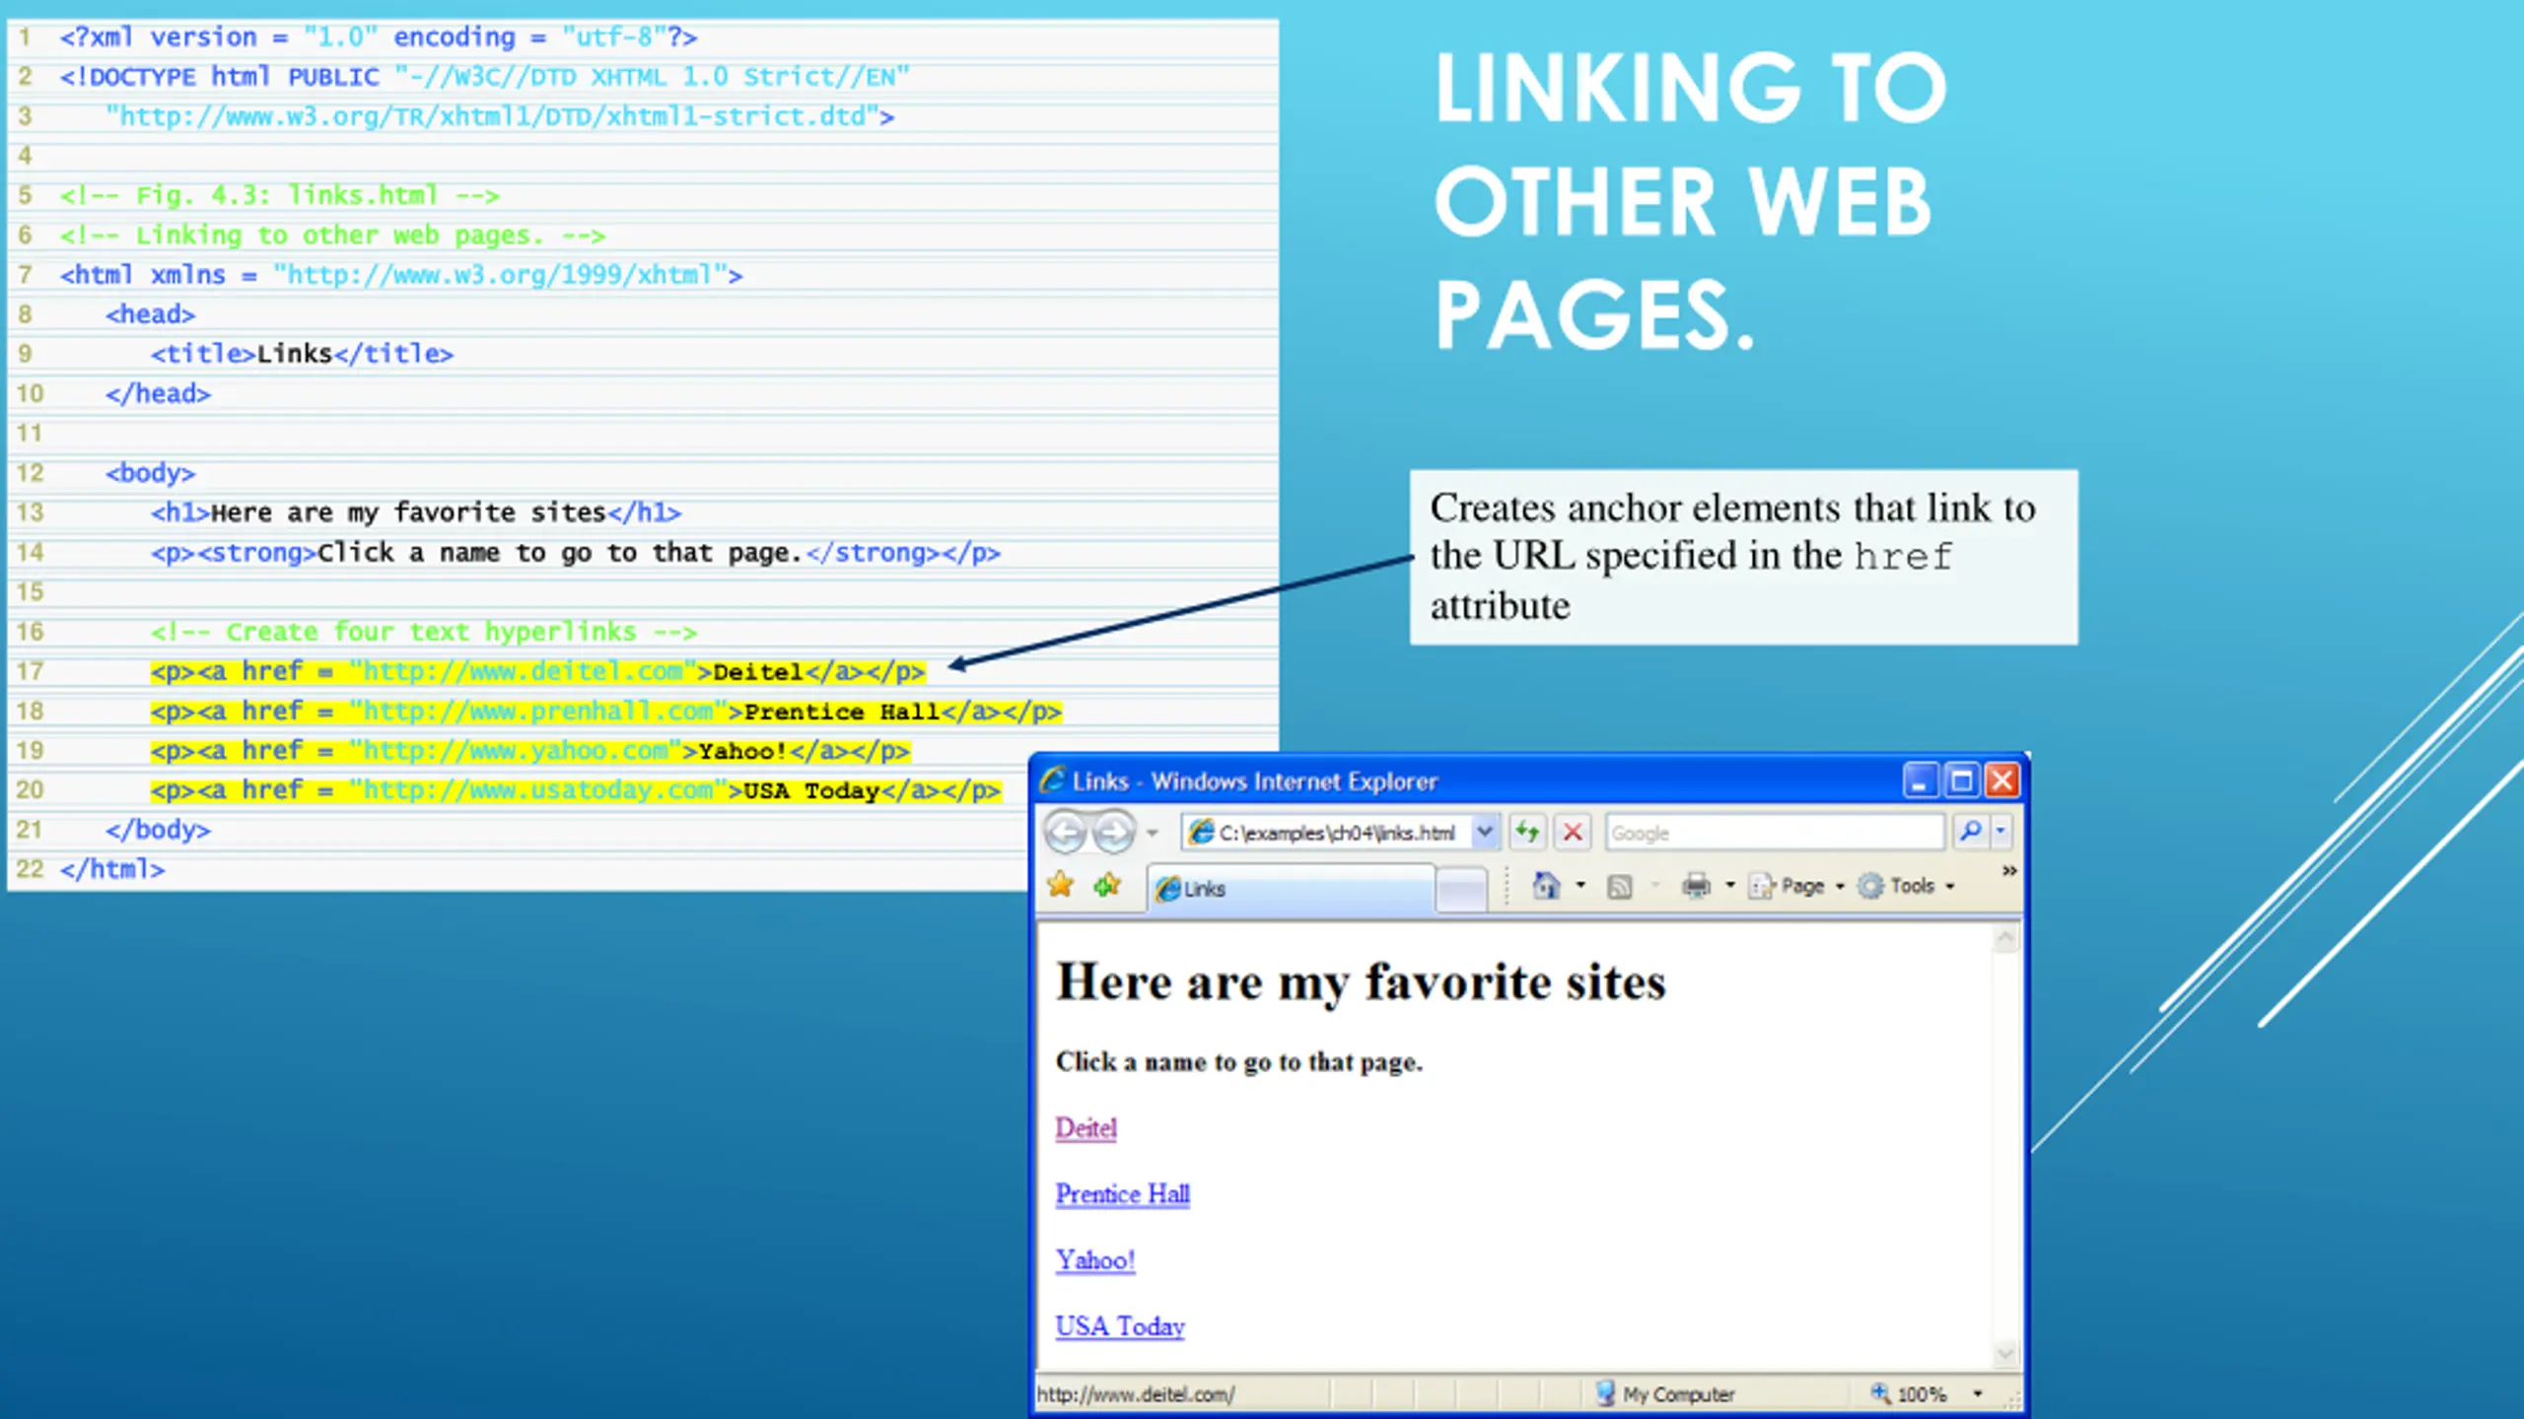The width and height of the screenshot is (2524, 1419).
Task: Click the vertical scrollbar down arrow
Action: point(2004,1355)
